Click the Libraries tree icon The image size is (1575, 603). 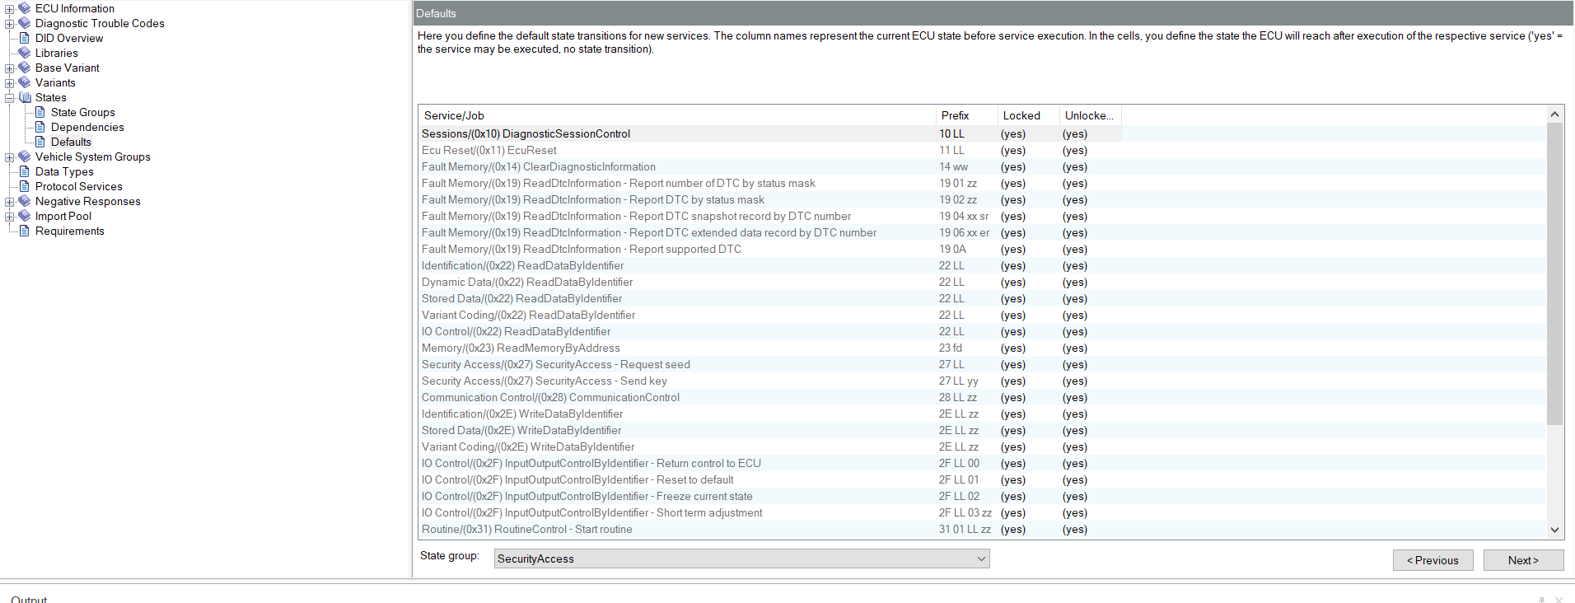(x=25, y=53)
